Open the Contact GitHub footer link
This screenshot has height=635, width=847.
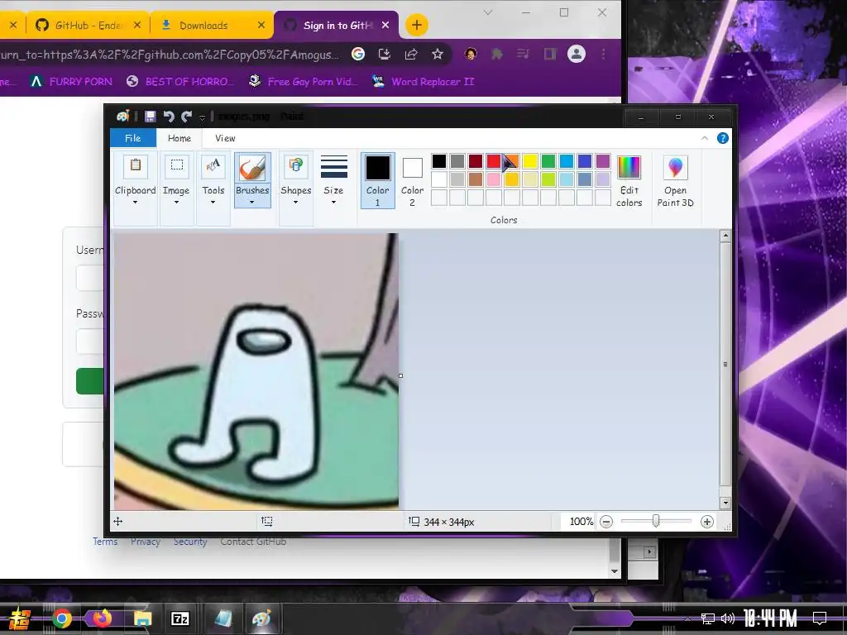click(x=253, y=542)
